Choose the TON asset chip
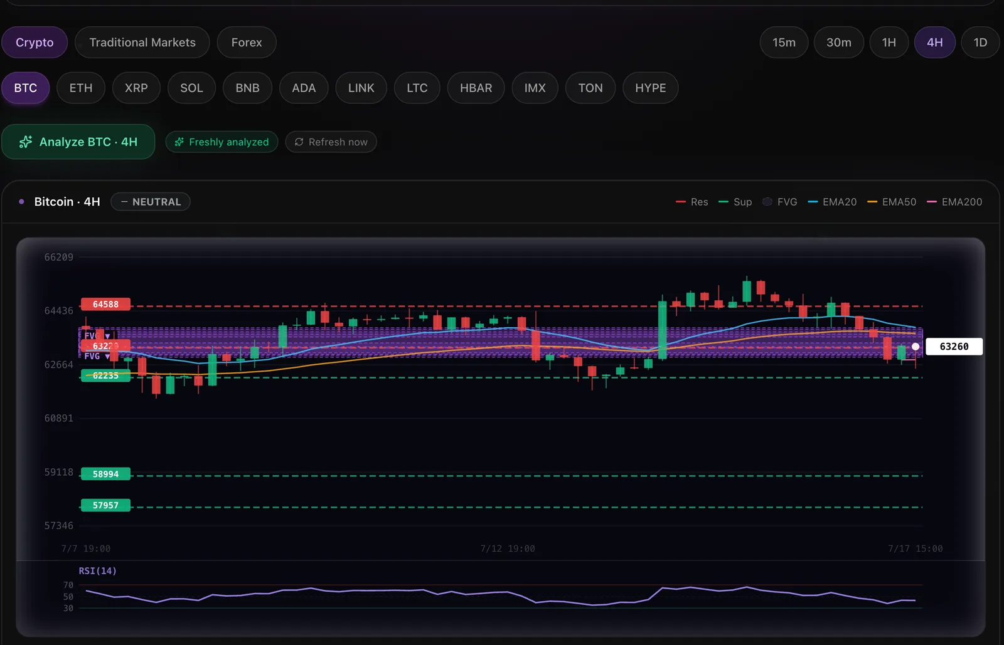 coord(590,88)
